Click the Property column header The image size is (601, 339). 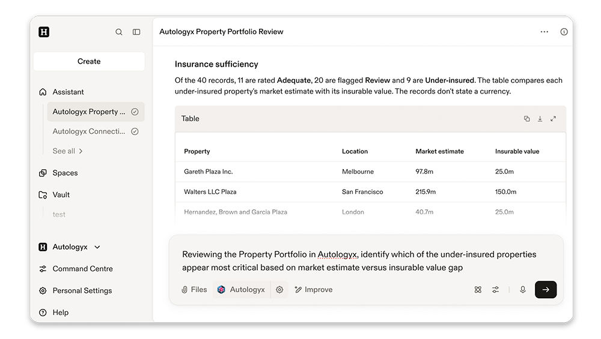[x=197, y=152]
